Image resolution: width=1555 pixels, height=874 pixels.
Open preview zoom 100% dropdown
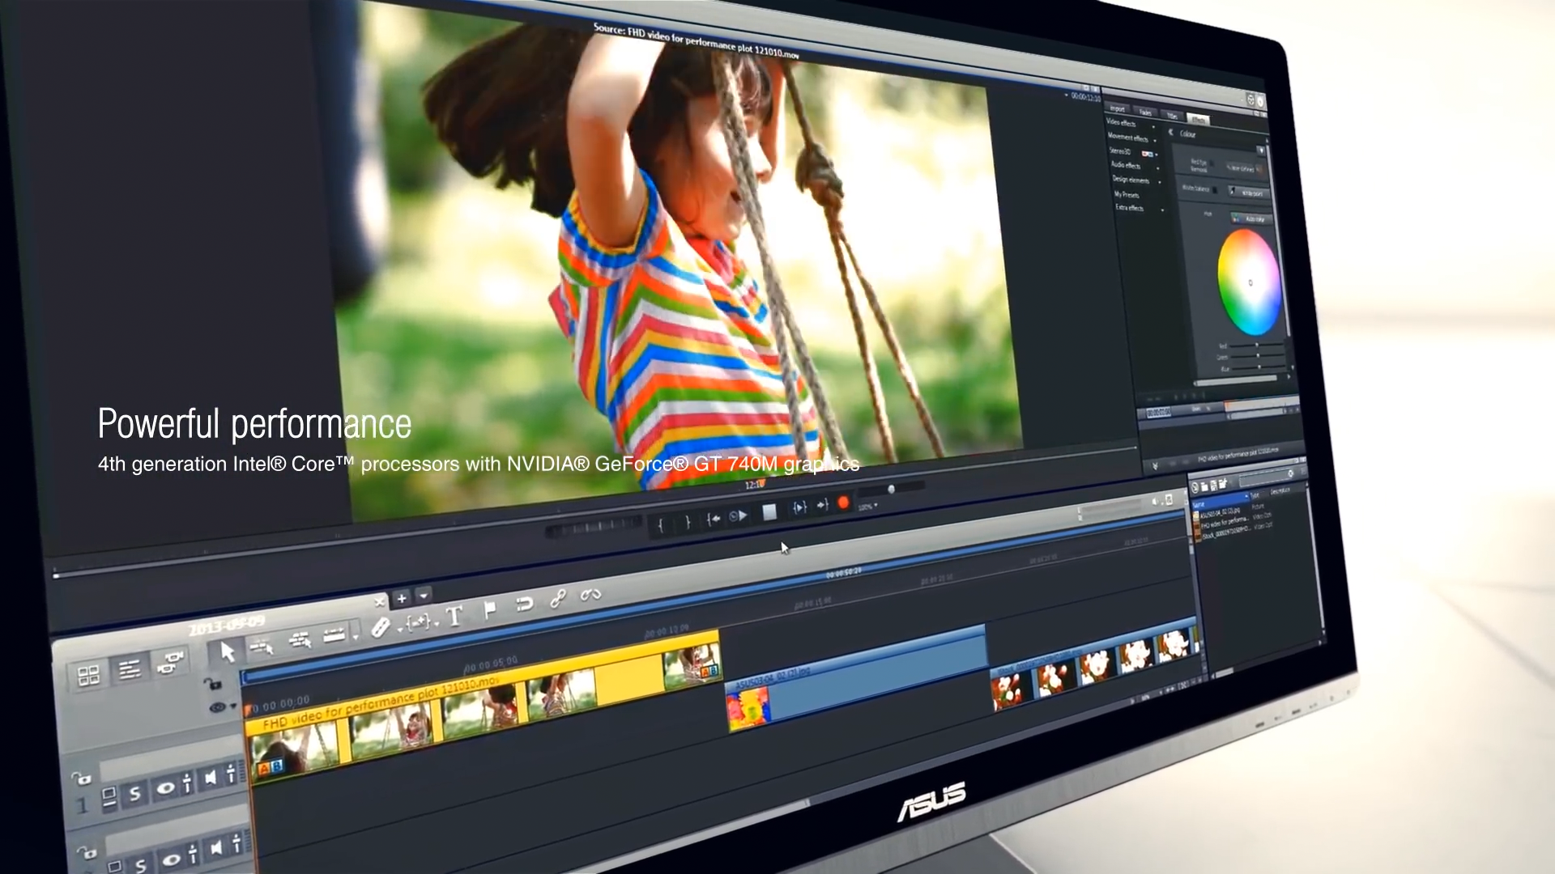pos(868,507)
